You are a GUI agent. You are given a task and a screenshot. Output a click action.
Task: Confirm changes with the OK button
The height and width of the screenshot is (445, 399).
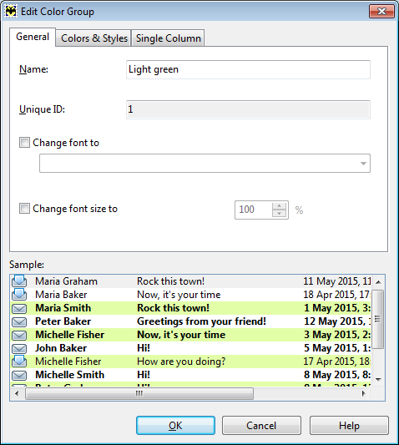175,426
